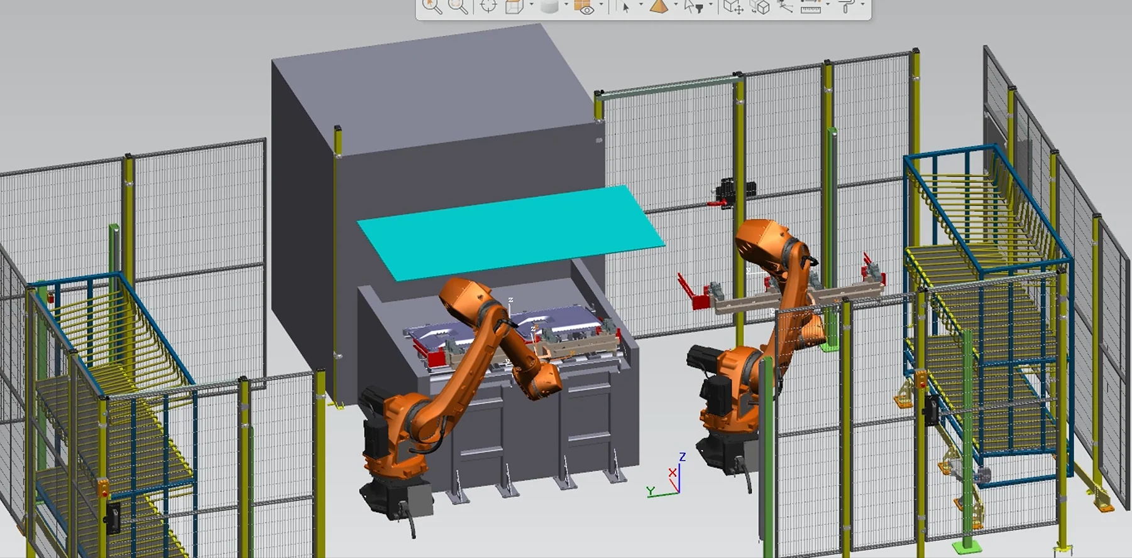
Task: Expand the selection filter dropdown arrow
Action: (710, 4)
